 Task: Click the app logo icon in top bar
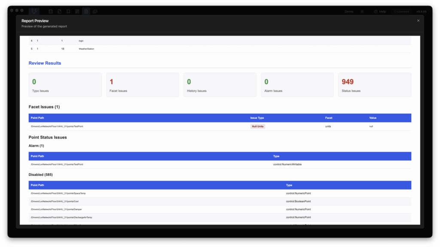[34, 12]
